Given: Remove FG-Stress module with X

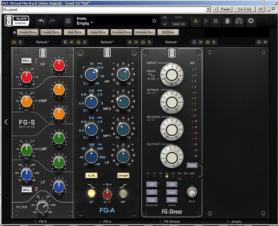Looking at the screenshot, I should point(201,42).
